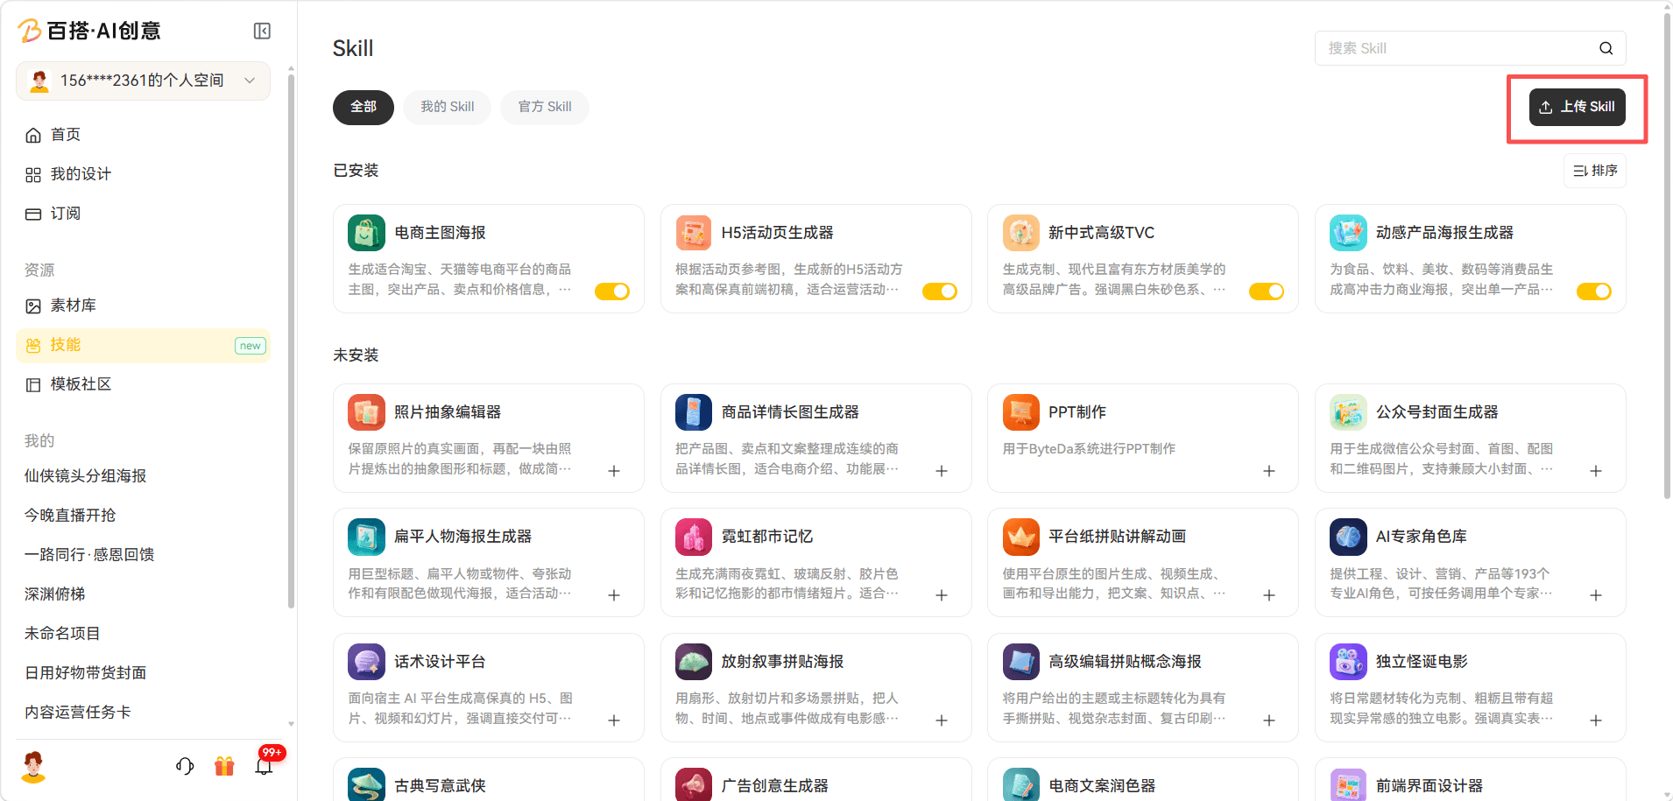Screen dimensions: 1673x801
Task: Disable the 电商主图海报 skill toggle
Action: tap(612, 292)
